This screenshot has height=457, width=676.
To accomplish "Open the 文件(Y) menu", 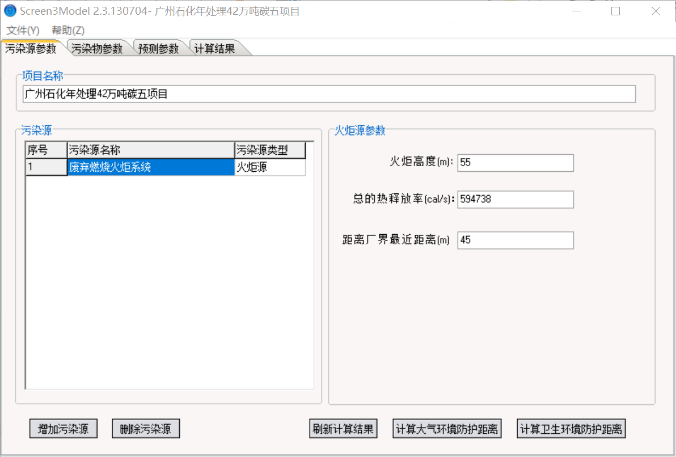I will point(23,30).
